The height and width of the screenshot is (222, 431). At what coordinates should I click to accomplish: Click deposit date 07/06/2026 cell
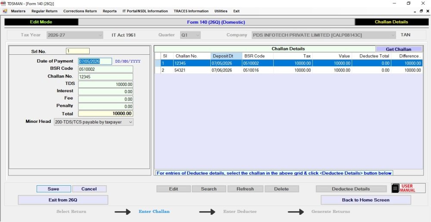227,70
